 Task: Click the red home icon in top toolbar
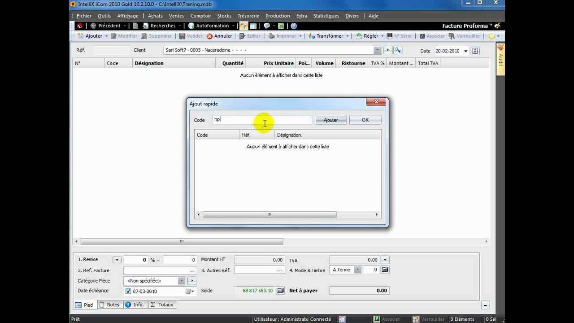(x=80, y=26)
